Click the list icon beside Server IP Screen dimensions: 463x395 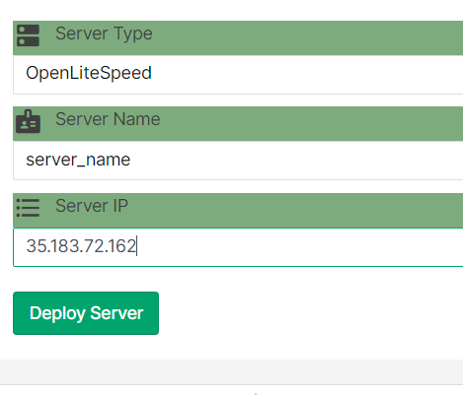pos(28,208)
